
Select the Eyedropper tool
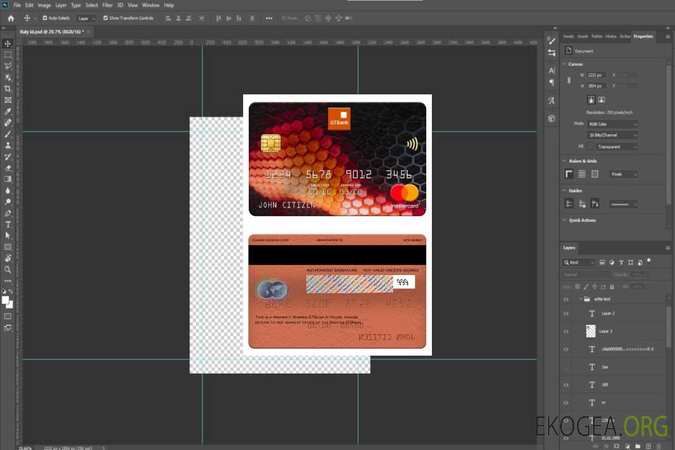[7, 111]
